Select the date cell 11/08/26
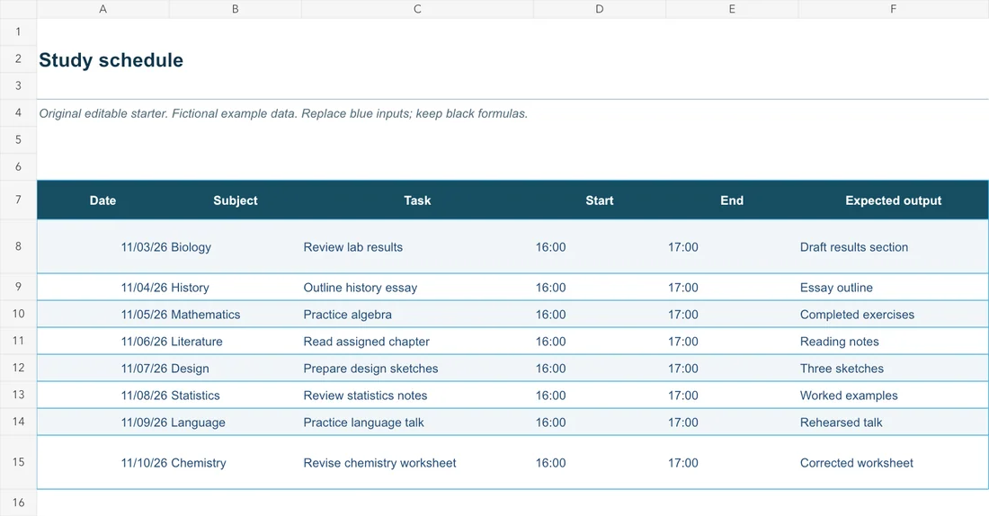Viewport: 989px width, 516px height. tap(102, 396)
